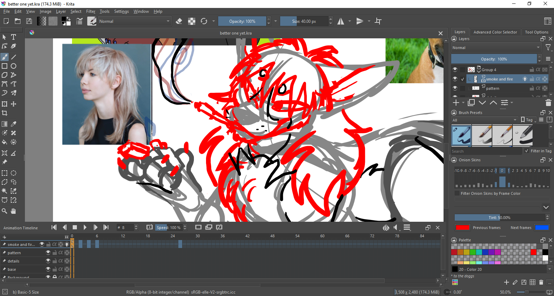This screenshot has width=554, height=296.
Task: Expand the 20 - Color 20 palette dropdown
Action: 549,269
